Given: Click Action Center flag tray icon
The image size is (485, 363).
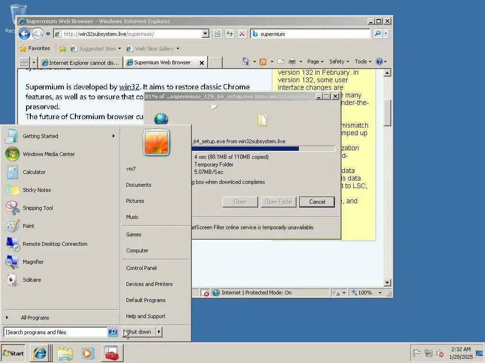Looking at the screenshot, I should (x=417, y=353).
